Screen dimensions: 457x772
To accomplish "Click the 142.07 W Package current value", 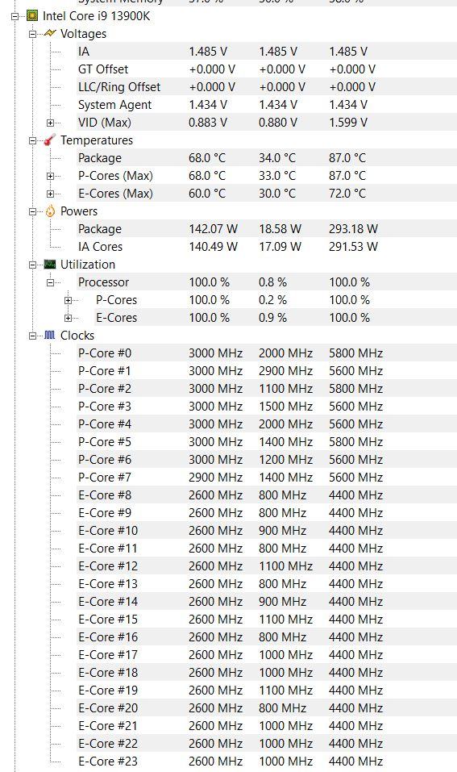I will (x=213, y=228).
